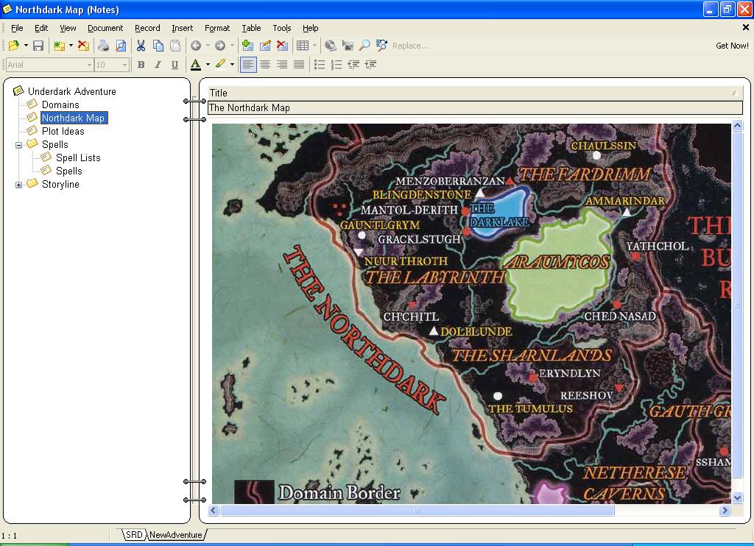The width and height of the screenshot is (754, 546).
Task: Click the horizontal scrollbar thumb under map
Action: [x=417, y=511]
